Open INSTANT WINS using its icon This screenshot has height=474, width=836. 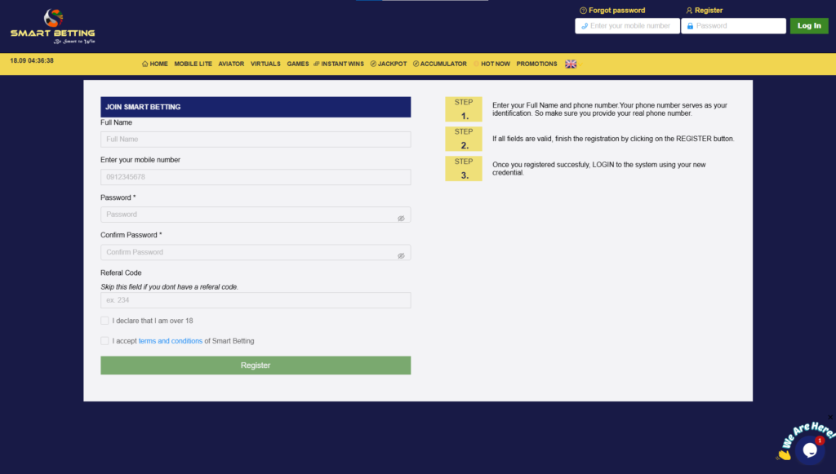317,63
